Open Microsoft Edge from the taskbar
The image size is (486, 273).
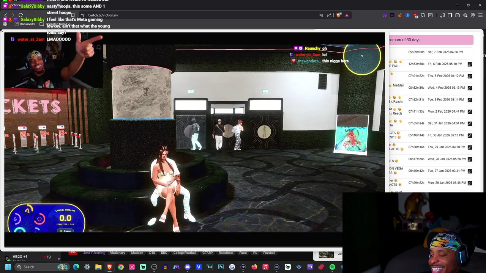pos(76,267)
